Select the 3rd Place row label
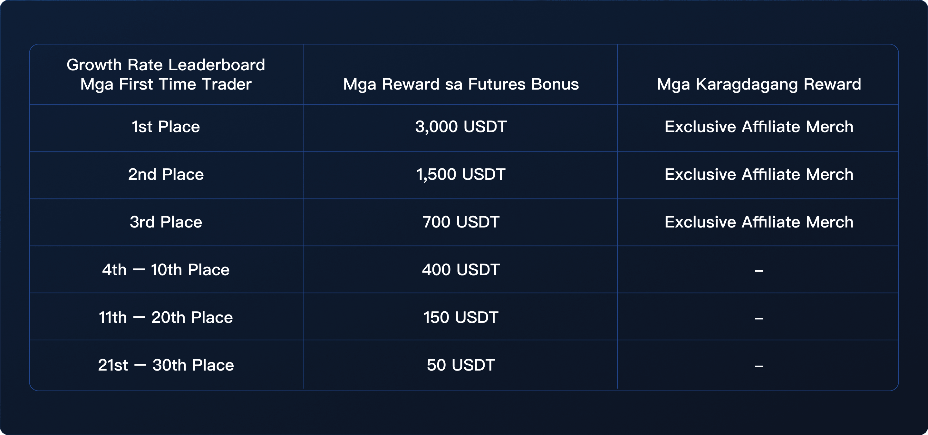The height and width of the screenshot is (435, 928). coord(166,222)
